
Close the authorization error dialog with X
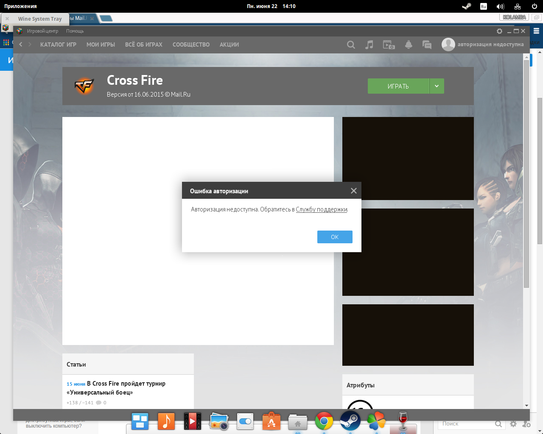tap(354, 191)
